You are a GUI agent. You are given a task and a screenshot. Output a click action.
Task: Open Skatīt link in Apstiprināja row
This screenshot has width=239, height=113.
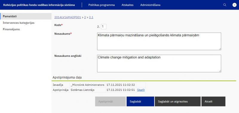tap(141, 90)
